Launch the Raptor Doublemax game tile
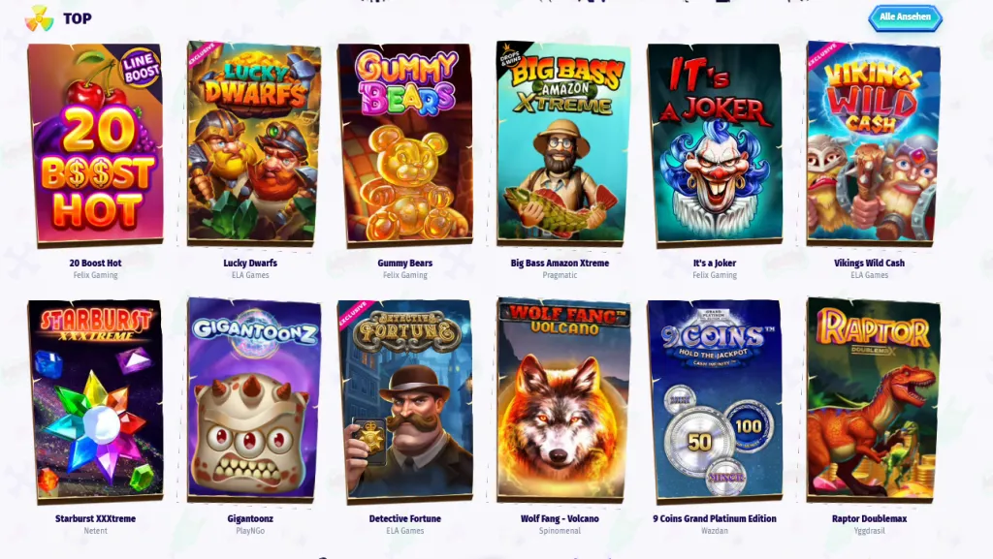993x559 pixels. point(874,401)
